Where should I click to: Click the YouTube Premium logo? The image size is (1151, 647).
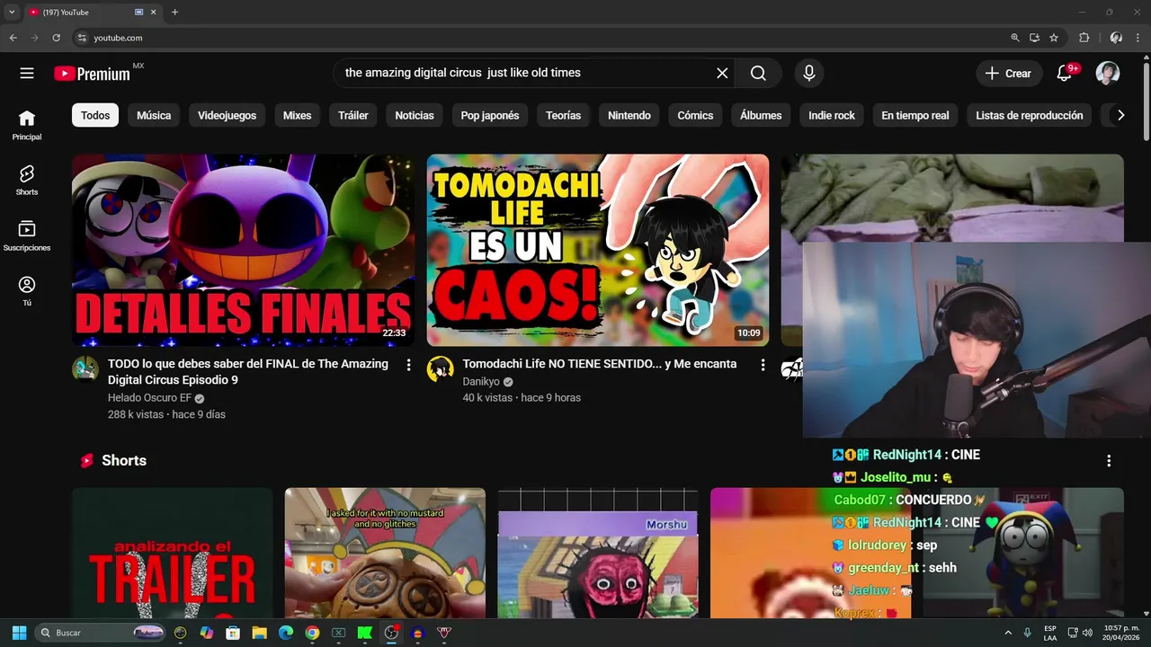pyautogui.click(x=92, y=74)
